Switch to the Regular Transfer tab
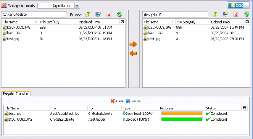The image size is (253, 139). [16, 94]
